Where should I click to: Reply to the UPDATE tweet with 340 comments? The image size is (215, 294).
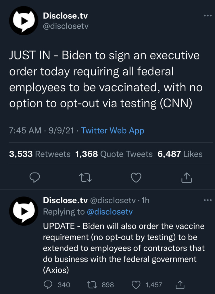point(48,285)
